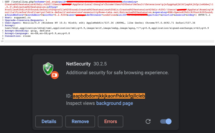Disable the NetSecurity extension toggle

[166, 122]
